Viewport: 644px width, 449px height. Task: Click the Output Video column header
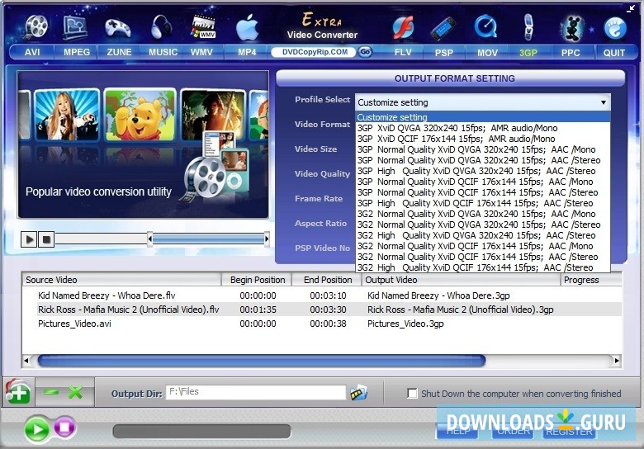pos(461,280)
